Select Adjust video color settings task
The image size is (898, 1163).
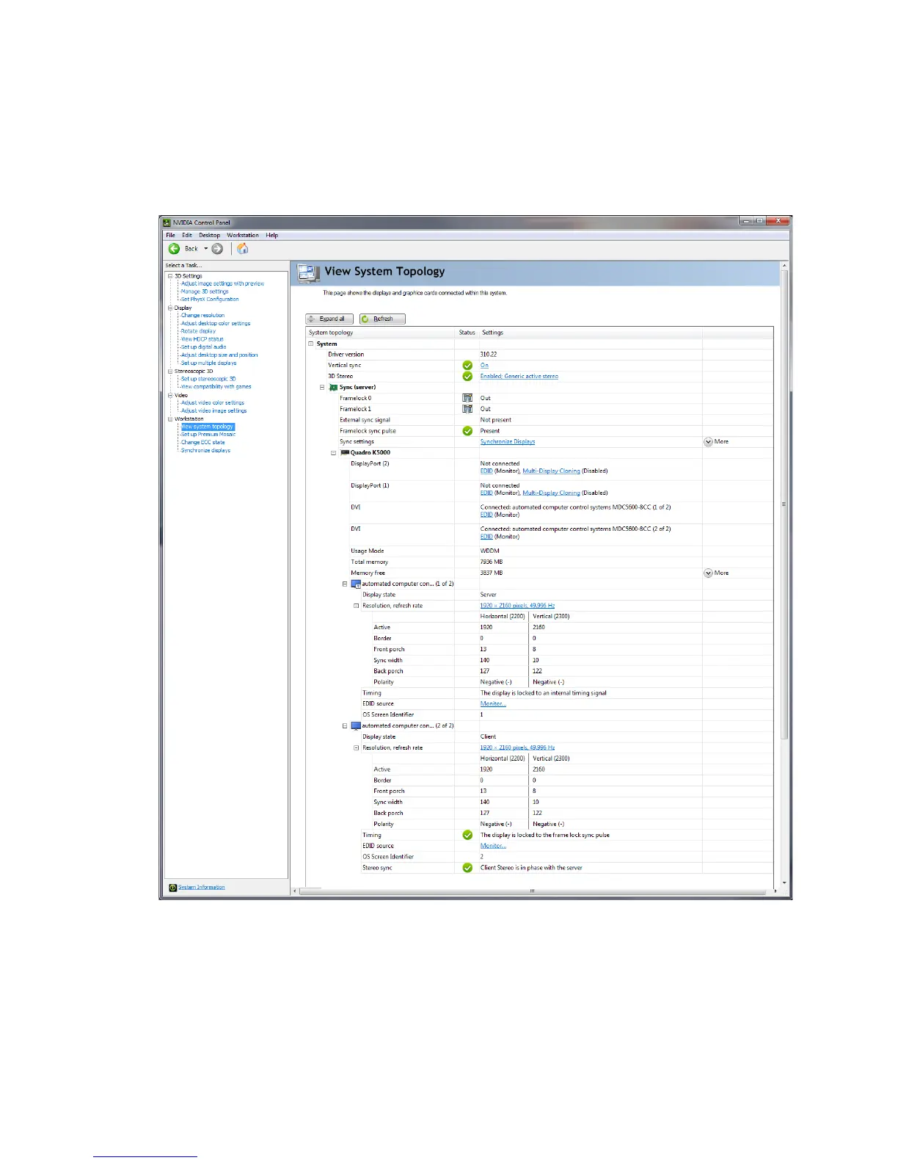click(x=213, y=403)
